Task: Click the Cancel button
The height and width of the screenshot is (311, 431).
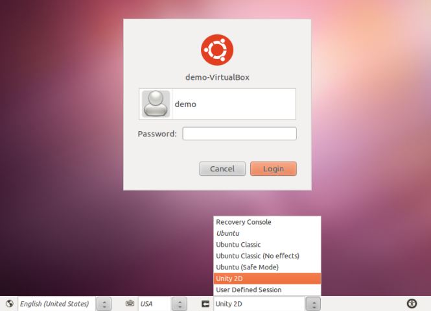Action: pyautogui.click(x=222, y=169)
